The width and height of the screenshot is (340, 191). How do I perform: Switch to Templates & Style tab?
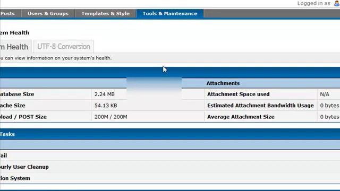tap(105, 13)
